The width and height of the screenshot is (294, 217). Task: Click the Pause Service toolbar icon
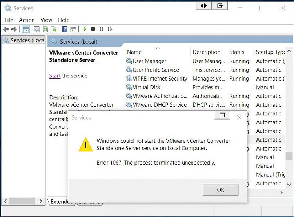102,29
